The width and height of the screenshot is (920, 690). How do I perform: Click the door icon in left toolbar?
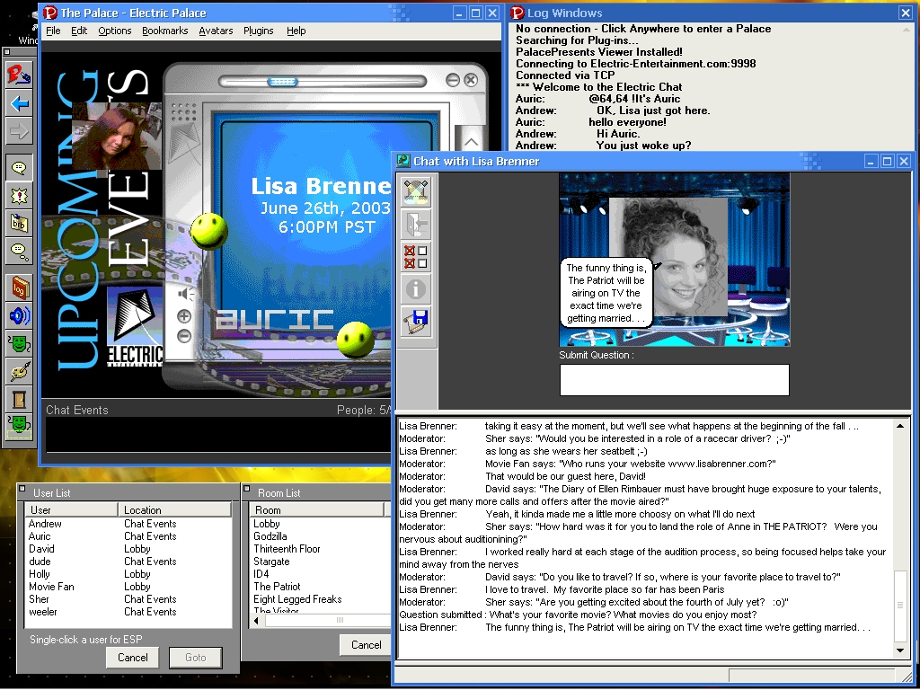19,398
